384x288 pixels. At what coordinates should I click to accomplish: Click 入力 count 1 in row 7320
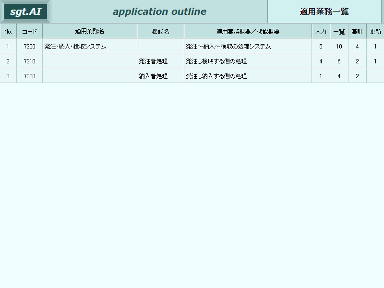pyautogui.click(x=321, y=76)
